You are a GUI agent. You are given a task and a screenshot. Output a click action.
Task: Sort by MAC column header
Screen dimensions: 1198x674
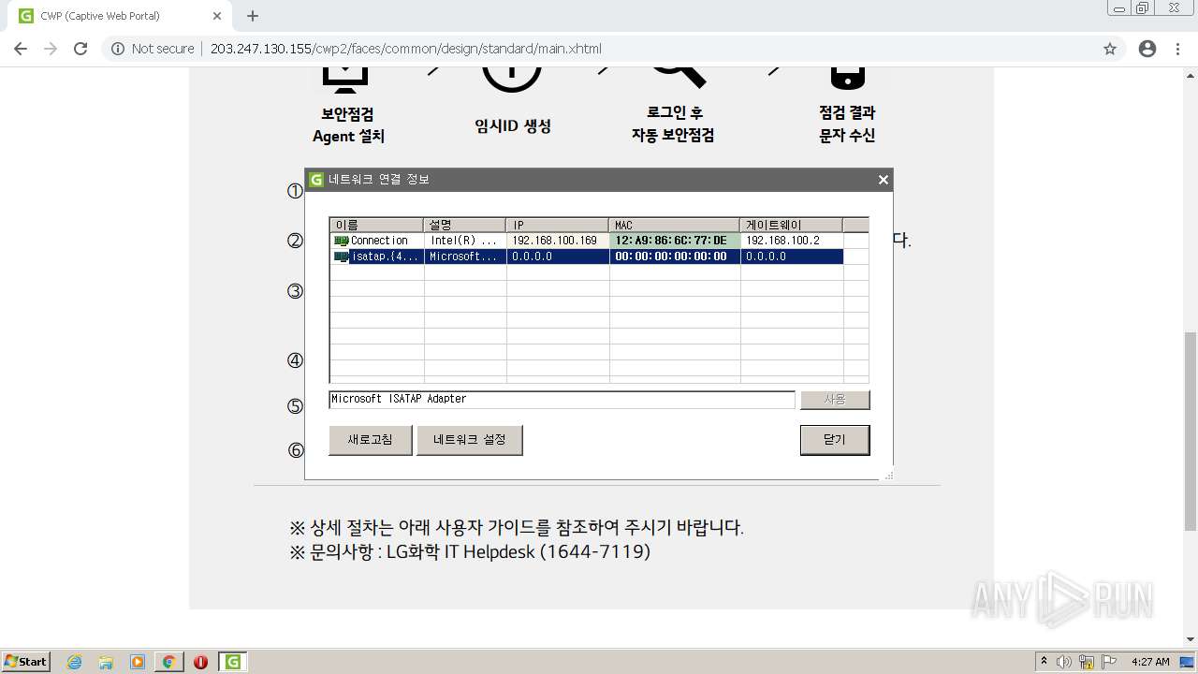point(675,225)
